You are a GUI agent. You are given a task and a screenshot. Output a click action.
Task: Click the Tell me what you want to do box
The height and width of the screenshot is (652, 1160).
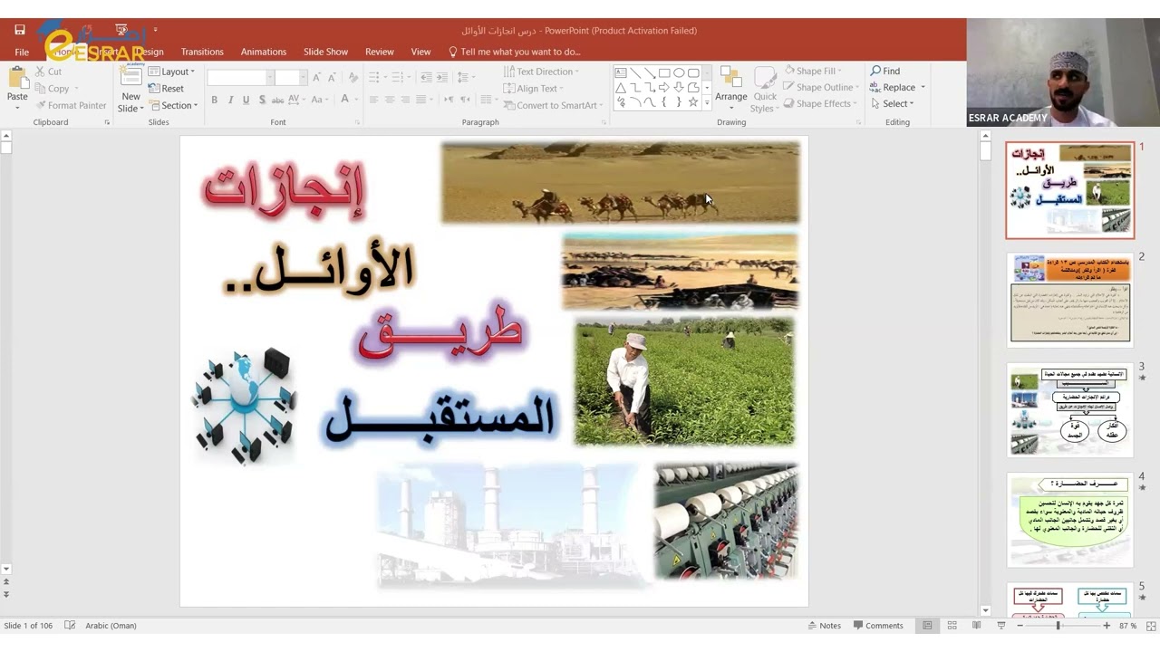pos(515,52)
